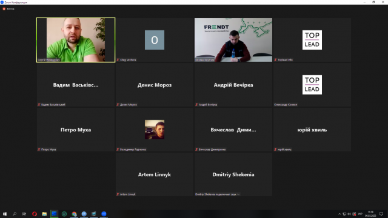Click the Oleg Vechera avatar tile
The width and height of the screenshot is (388, 218).
155,40
